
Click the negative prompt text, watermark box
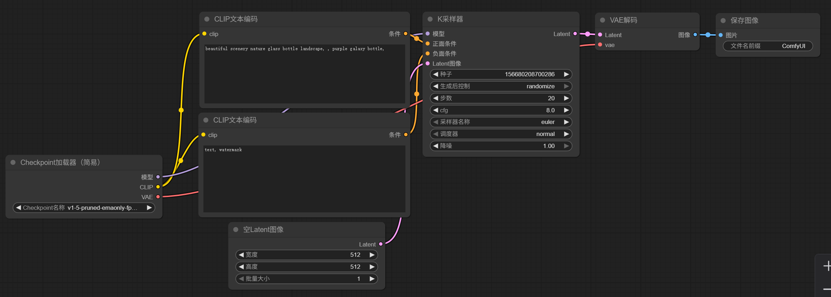[304, 179]
